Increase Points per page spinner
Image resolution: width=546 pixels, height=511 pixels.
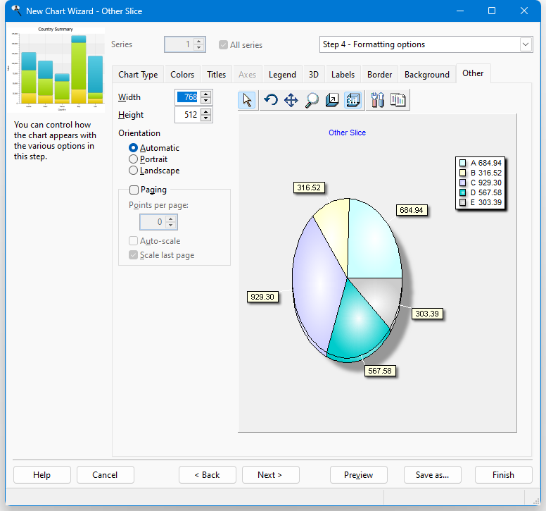(170, 218)
